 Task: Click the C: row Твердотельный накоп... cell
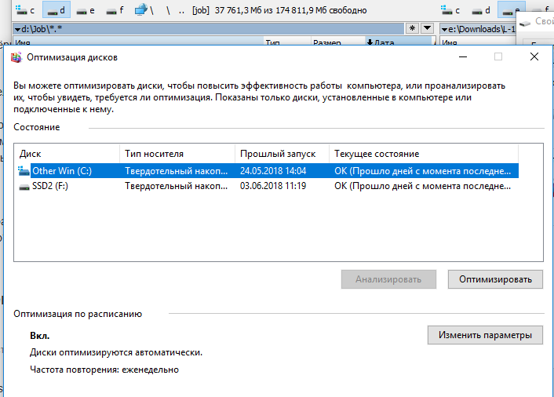click(177, 171)
